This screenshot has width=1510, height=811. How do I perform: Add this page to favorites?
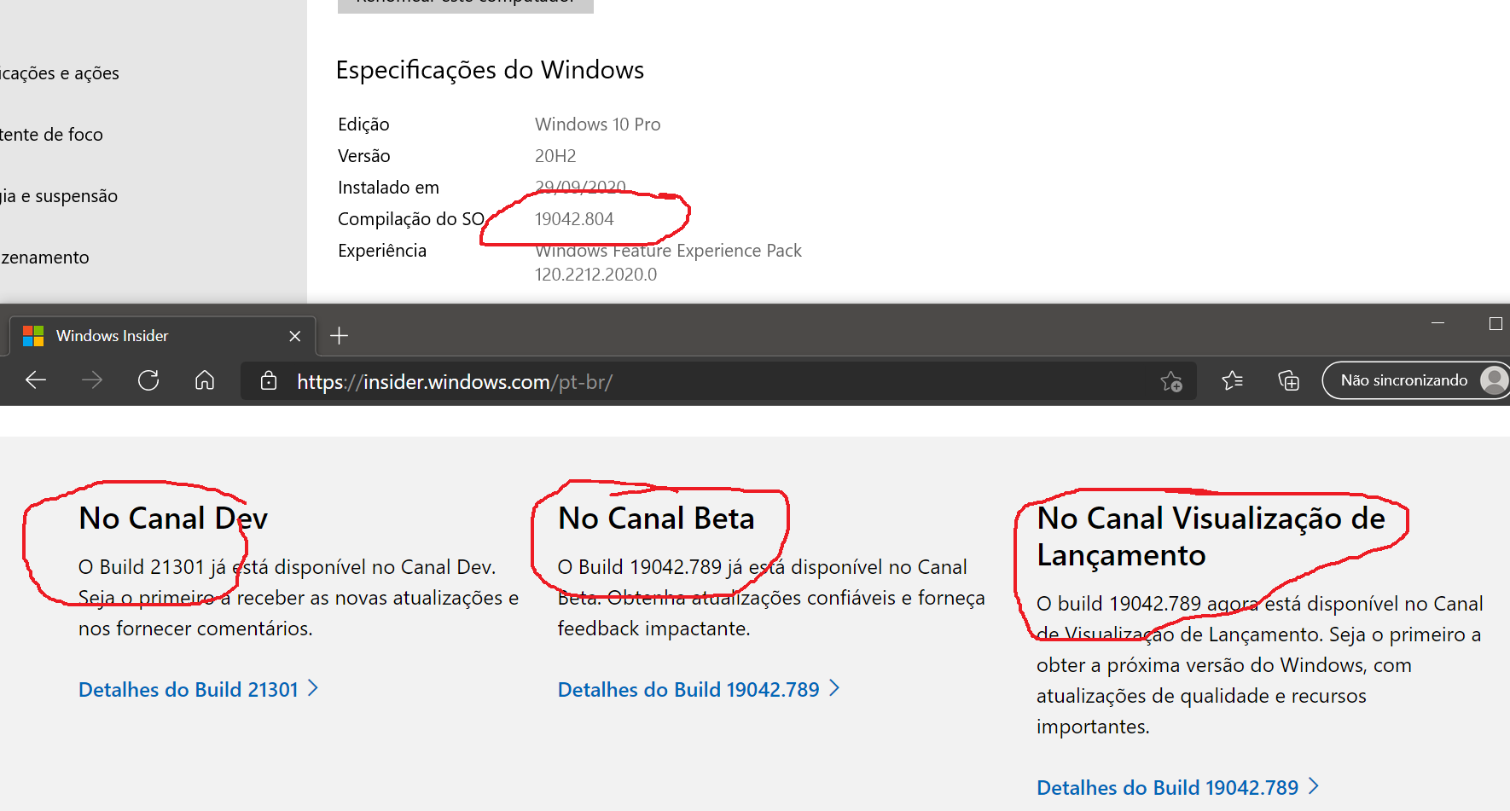(x=1171, y=381)
